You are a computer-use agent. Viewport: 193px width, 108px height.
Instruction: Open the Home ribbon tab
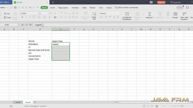(44, 7)
